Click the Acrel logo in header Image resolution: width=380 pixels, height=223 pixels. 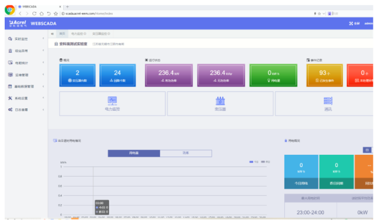pyautogui.click(x=18, y=23)
